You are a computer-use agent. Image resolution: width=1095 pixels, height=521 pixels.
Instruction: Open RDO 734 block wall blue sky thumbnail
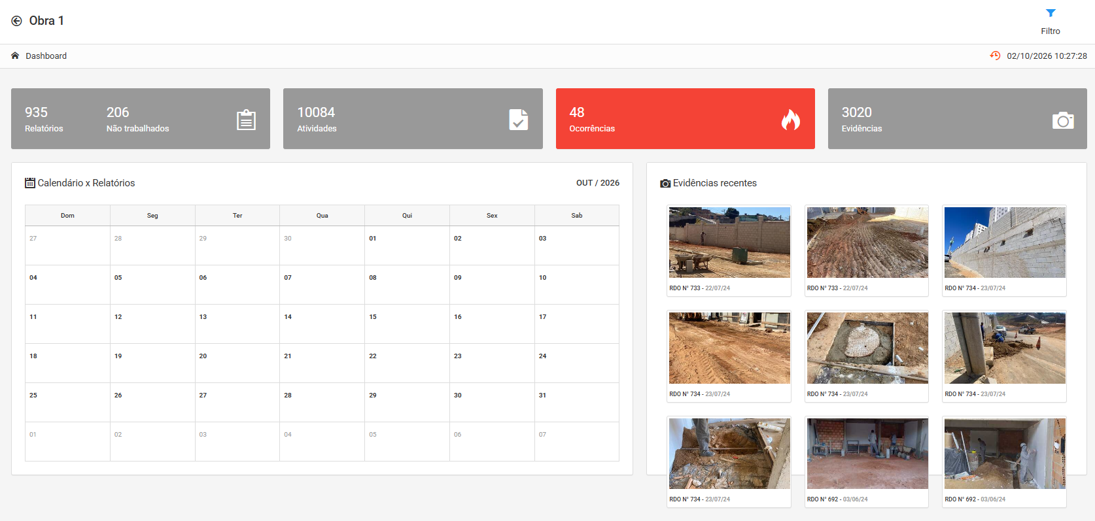tap(1005, 243)
